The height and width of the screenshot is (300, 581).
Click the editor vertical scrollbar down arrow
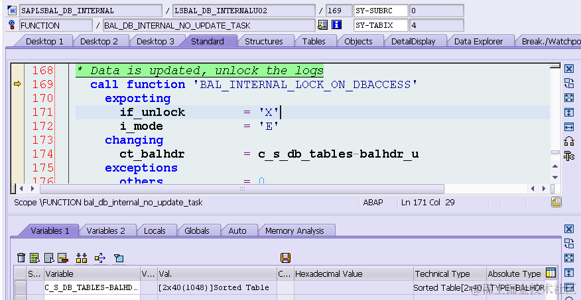[554, 177]
